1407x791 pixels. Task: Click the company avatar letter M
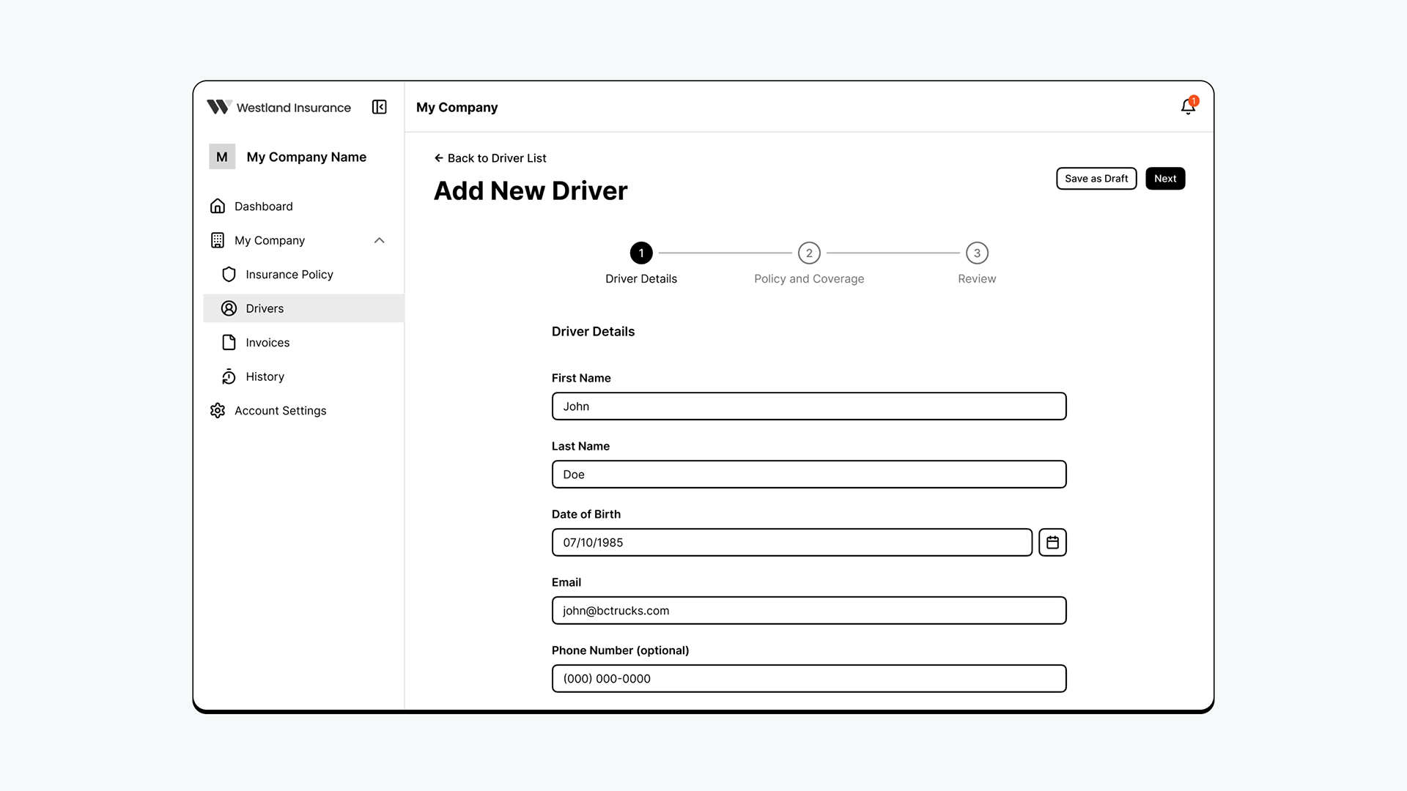point(222,157)
